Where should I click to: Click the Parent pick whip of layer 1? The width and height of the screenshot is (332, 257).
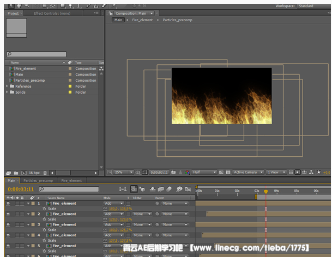pyautogui.click(x=158, y=203)
